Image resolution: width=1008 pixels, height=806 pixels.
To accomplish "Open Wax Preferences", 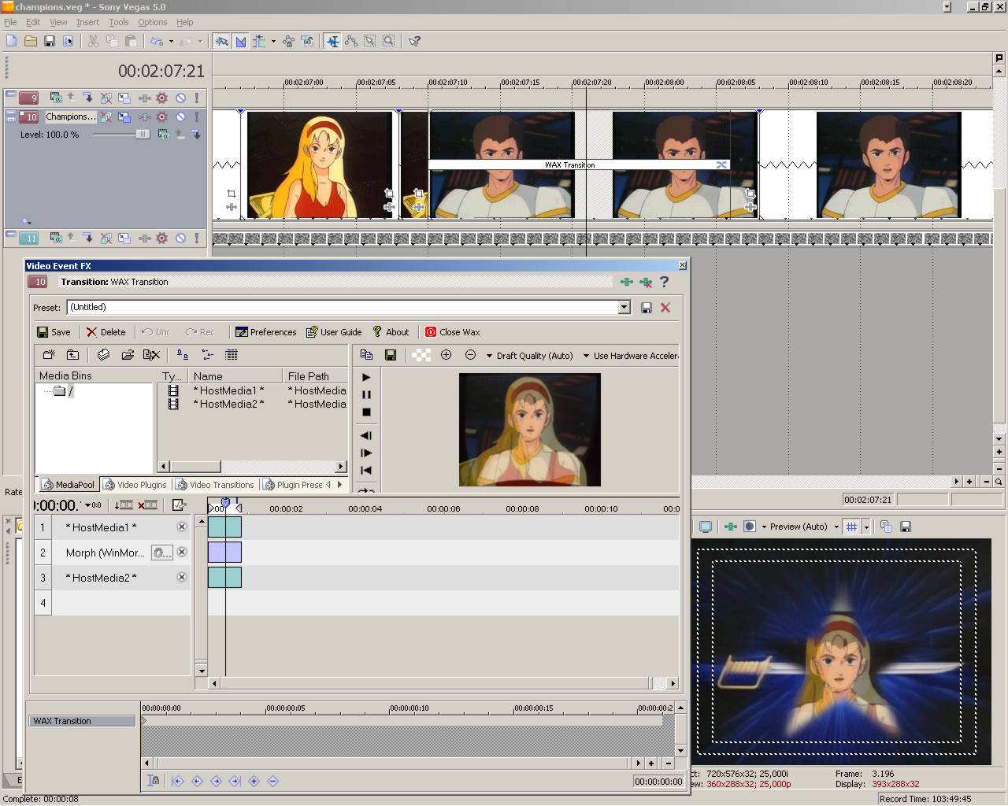I will click(265, 332).
